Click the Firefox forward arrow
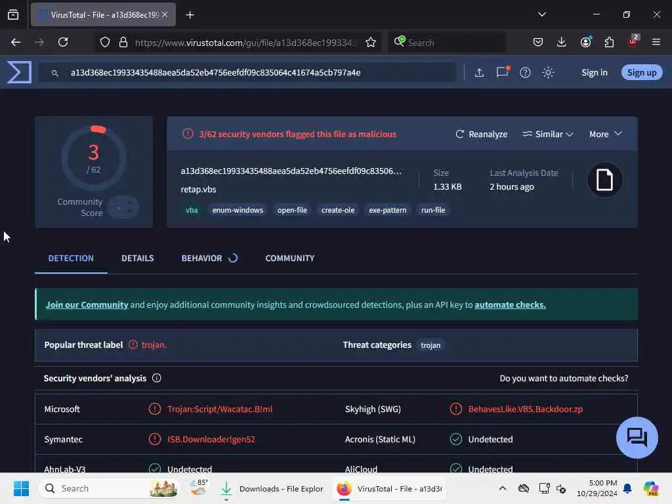672x504 pixels. tap(39, 43)
